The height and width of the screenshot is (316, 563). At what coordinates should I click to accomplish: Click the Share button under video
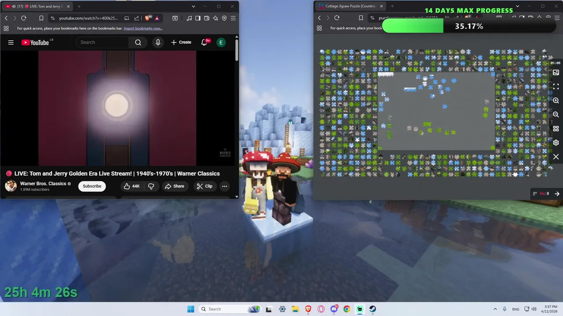[x=175, y=186]
